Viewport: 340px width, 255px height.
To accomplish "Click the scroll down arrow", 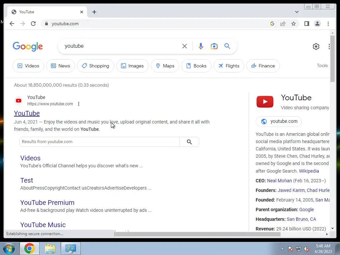I will pos(332,228).
